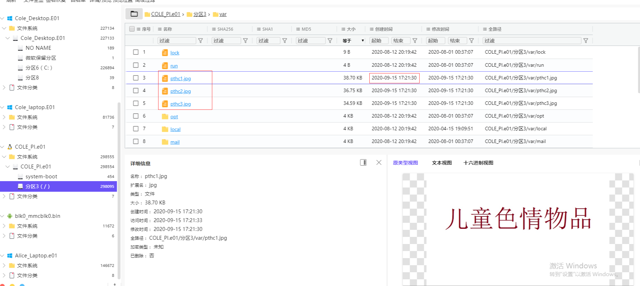640x286 pixels.
Task: Click the file icon of pthc1.jpg
Action: click(x=165, y=78)
